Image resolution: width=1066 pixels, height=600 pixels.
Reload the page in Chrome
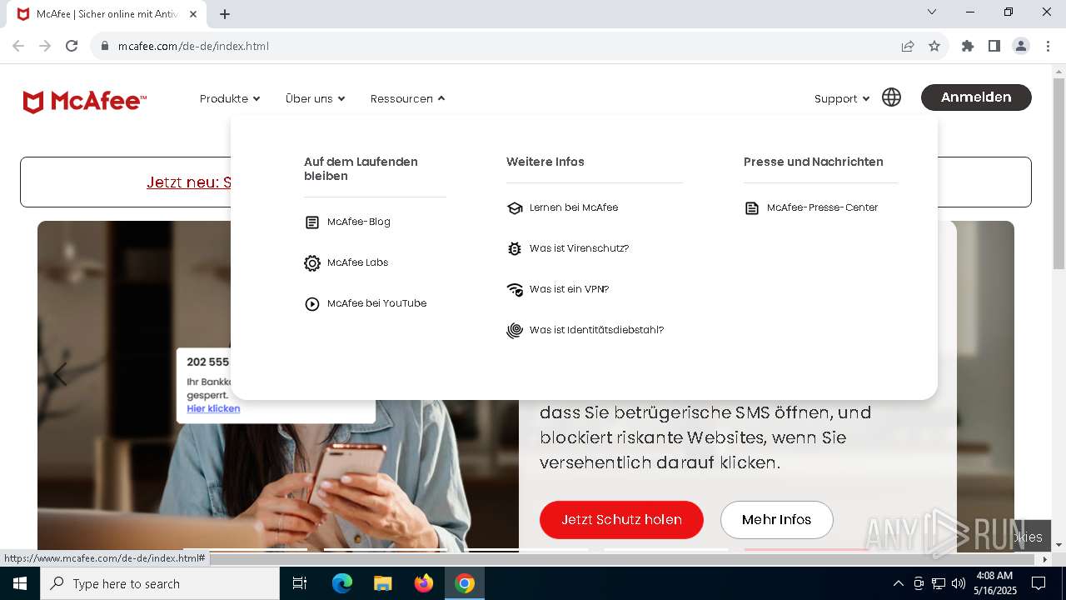(x=72, y=46)
